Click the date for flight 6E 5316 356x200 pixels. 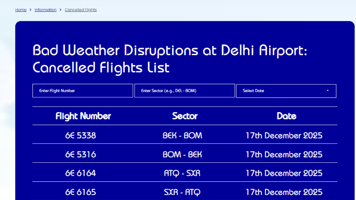coord(284,154)
